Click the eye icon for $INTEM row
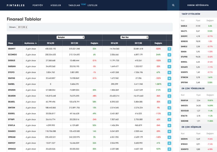217x152 pixels. point(169,108)
